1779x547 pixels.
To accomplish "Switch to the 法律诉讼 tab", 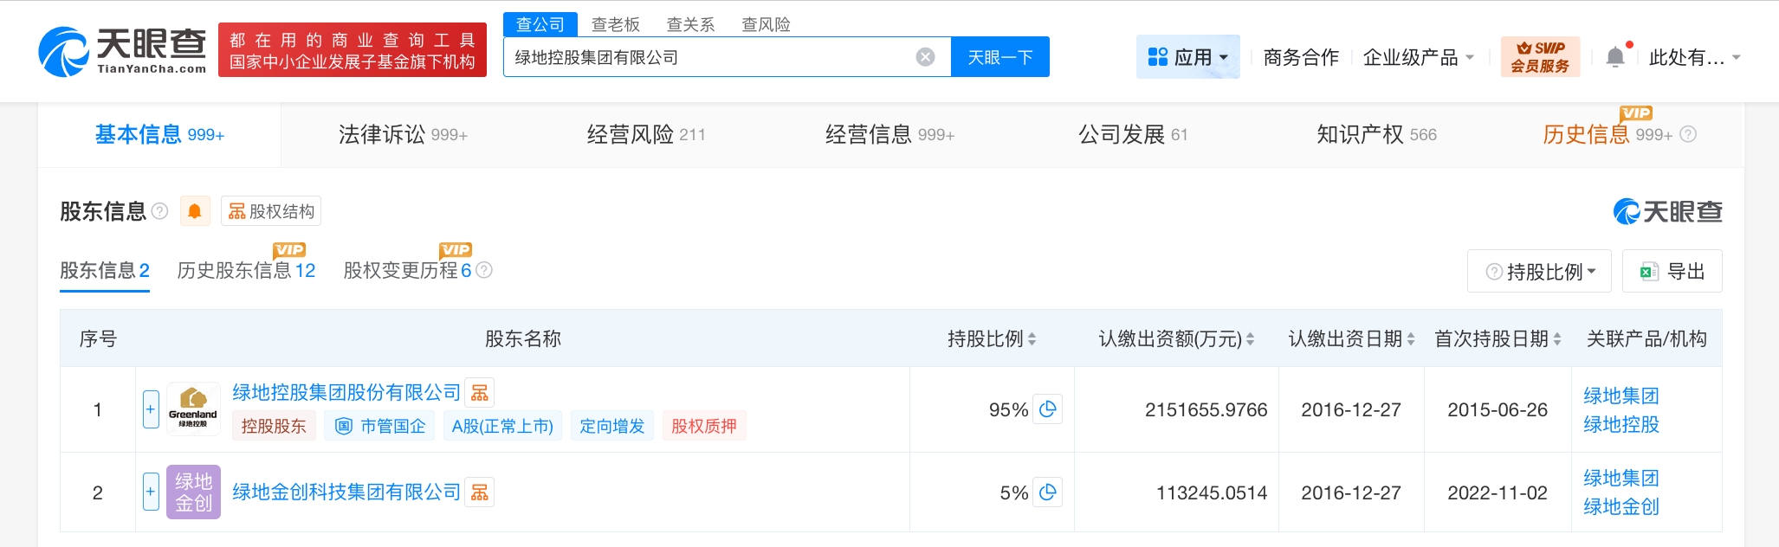I will coord(403,134).
